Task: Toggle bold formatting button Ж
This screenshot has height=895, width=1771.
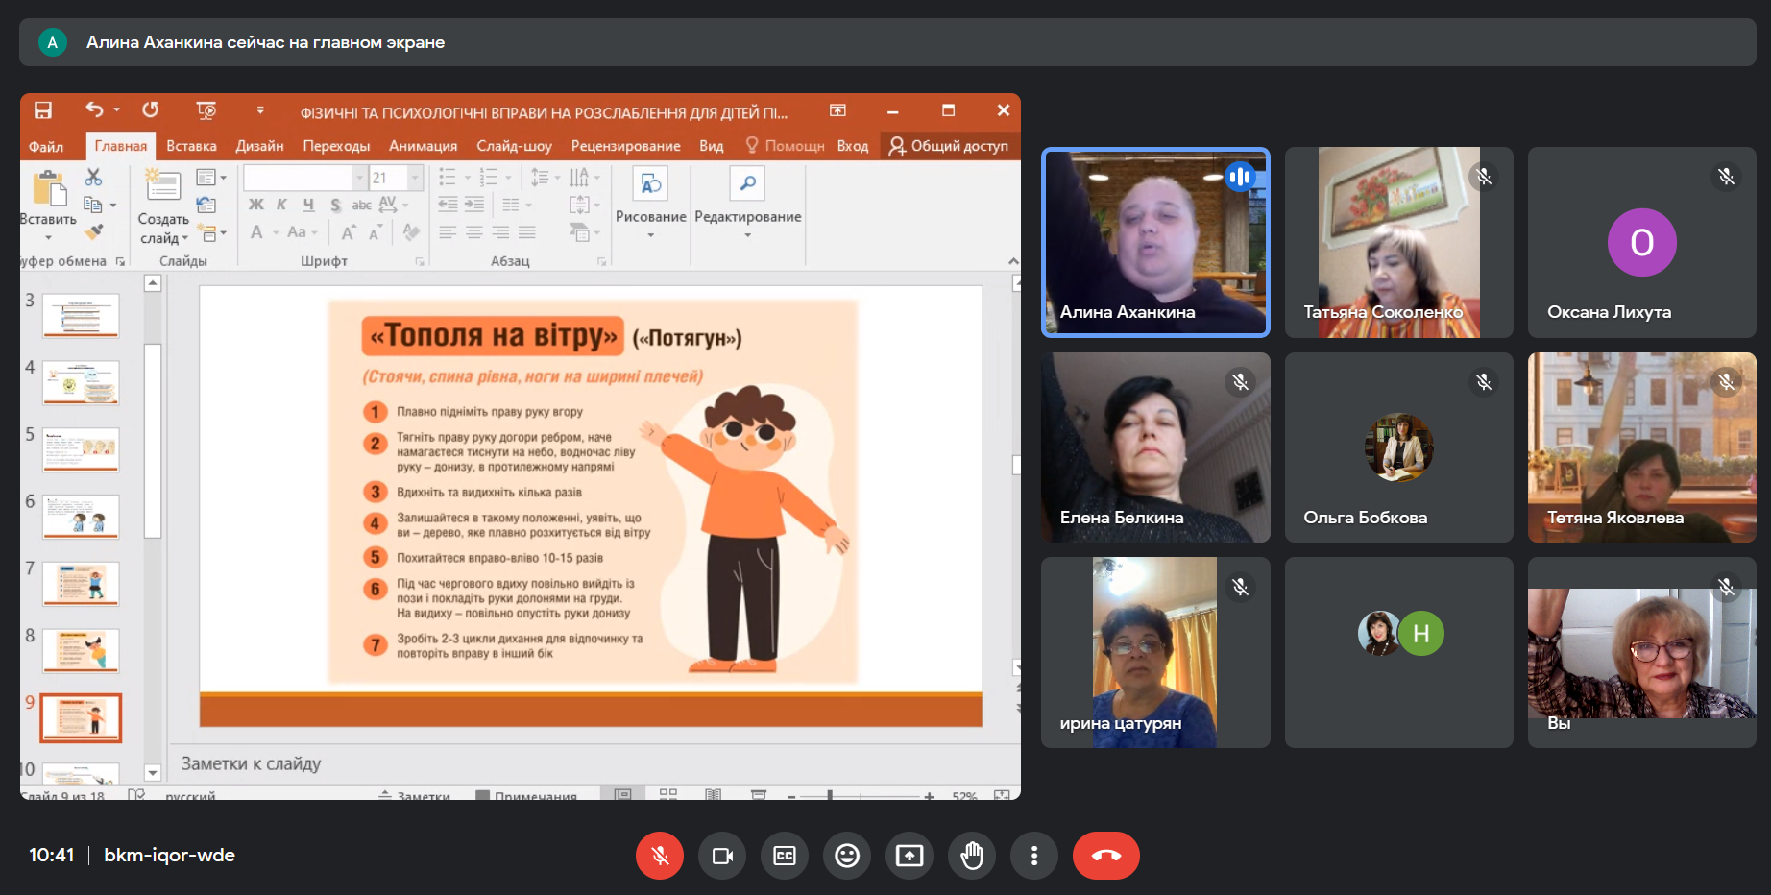Action: (256, 205)
